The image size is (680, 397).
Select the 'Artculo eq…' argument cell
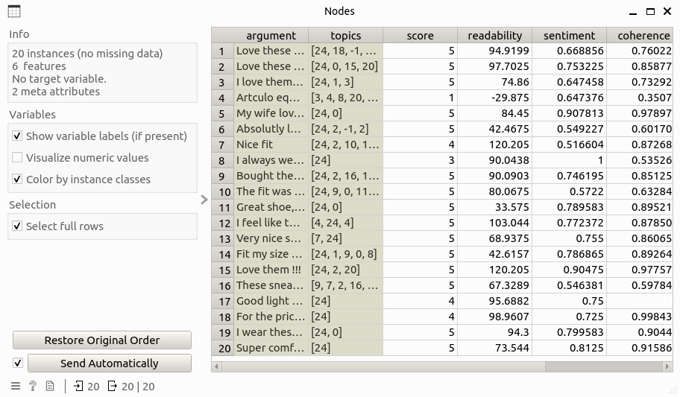click(x=271, y=98)
